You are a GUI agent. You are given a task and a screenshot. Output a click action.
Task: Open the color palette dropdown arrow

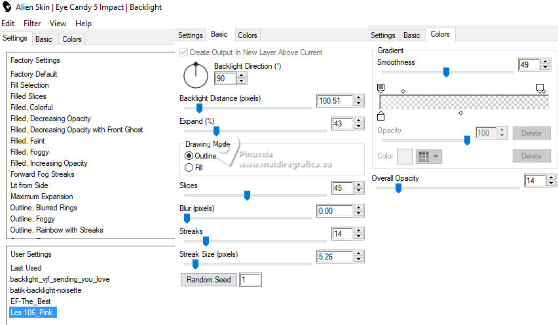click(435, 156)
